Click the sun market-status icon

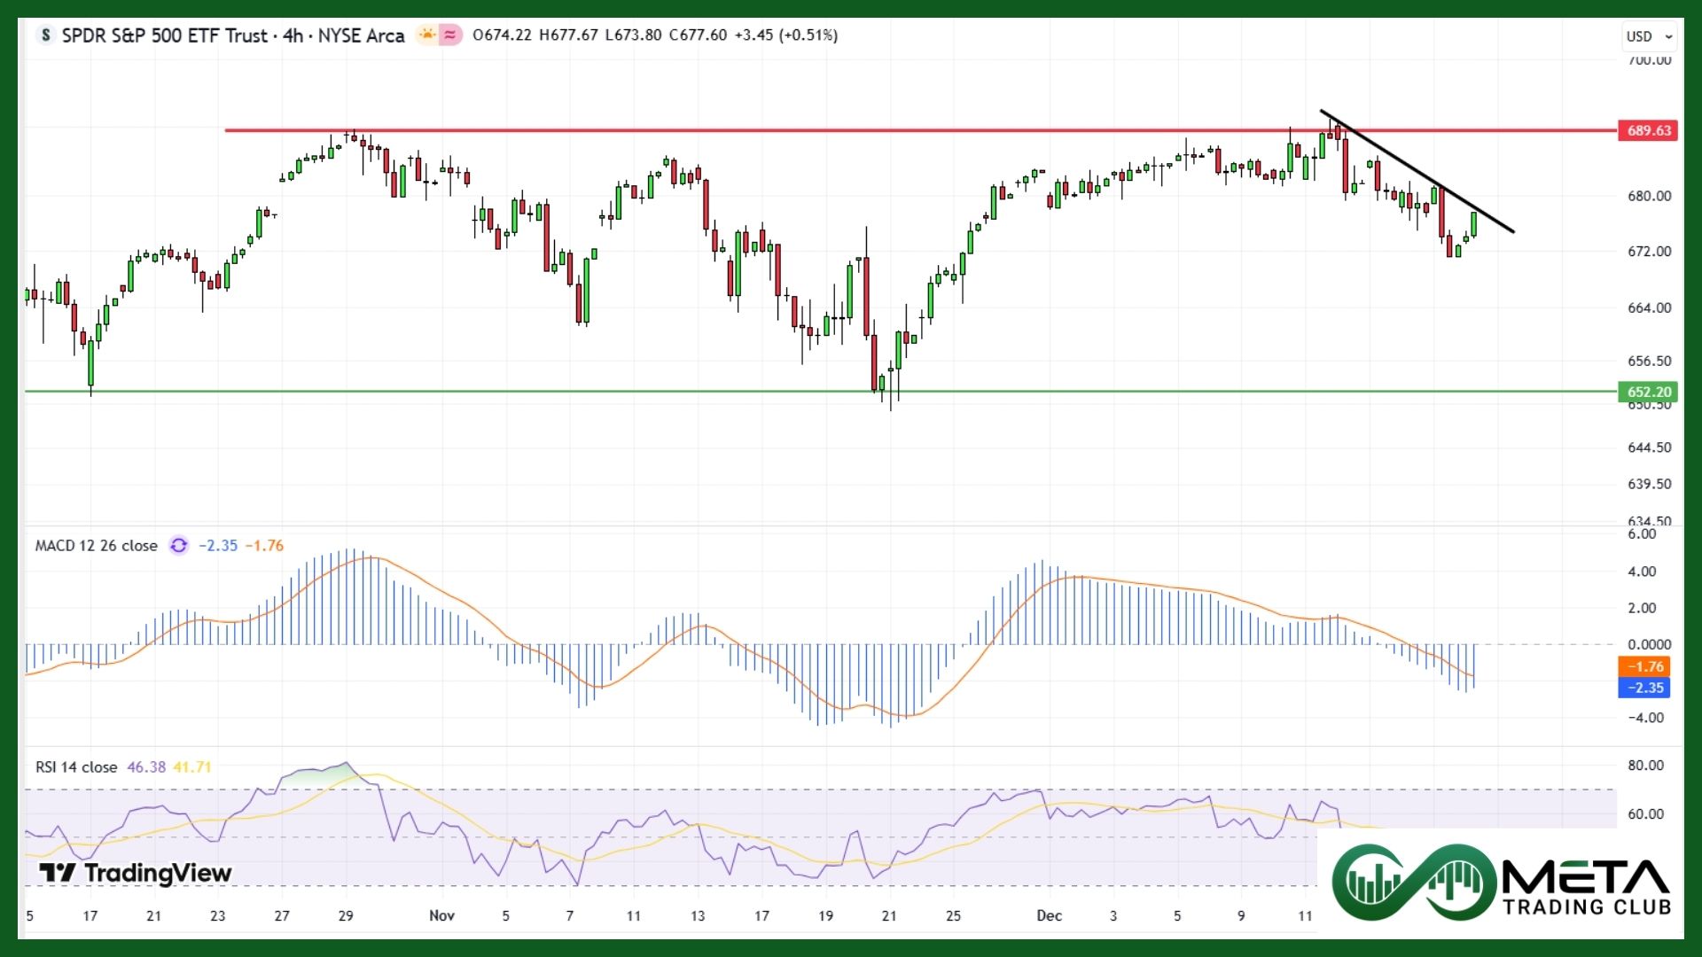pos(427,35)
